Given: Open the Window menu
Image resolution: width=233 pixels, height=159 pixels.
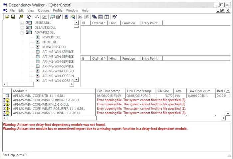Looking at the screenshot, I should [x=72, y=11].
